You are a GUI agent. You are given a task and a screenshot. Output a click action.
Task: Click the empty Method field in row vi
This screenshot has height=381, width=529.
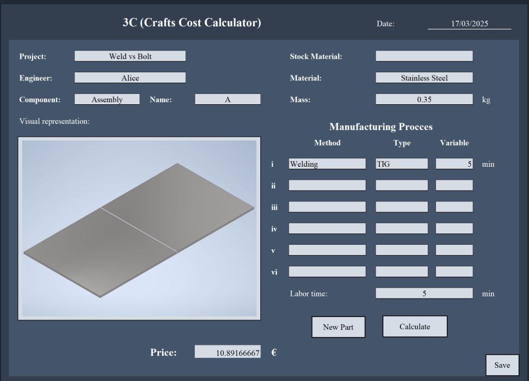[327, 272]
